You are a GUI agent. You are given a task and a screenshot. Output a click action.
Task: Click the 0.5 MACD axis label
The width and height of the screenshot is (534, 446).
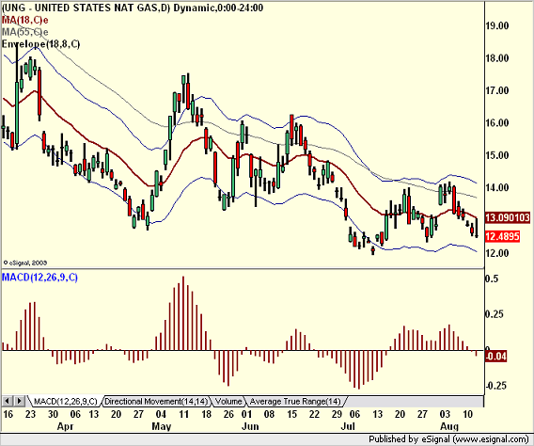(x=492, y=279)
